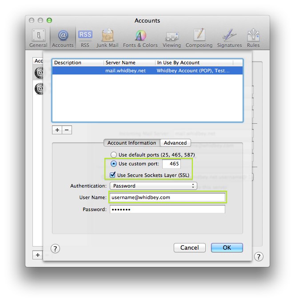Click the Description column header
The height and width of the screenshot is (302, 295).
pos(78,63)
